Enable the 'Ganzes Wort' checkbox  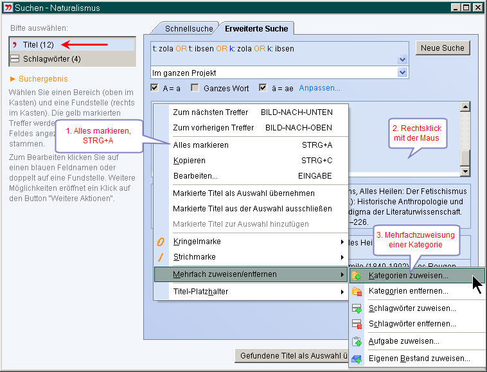(196, 88)
